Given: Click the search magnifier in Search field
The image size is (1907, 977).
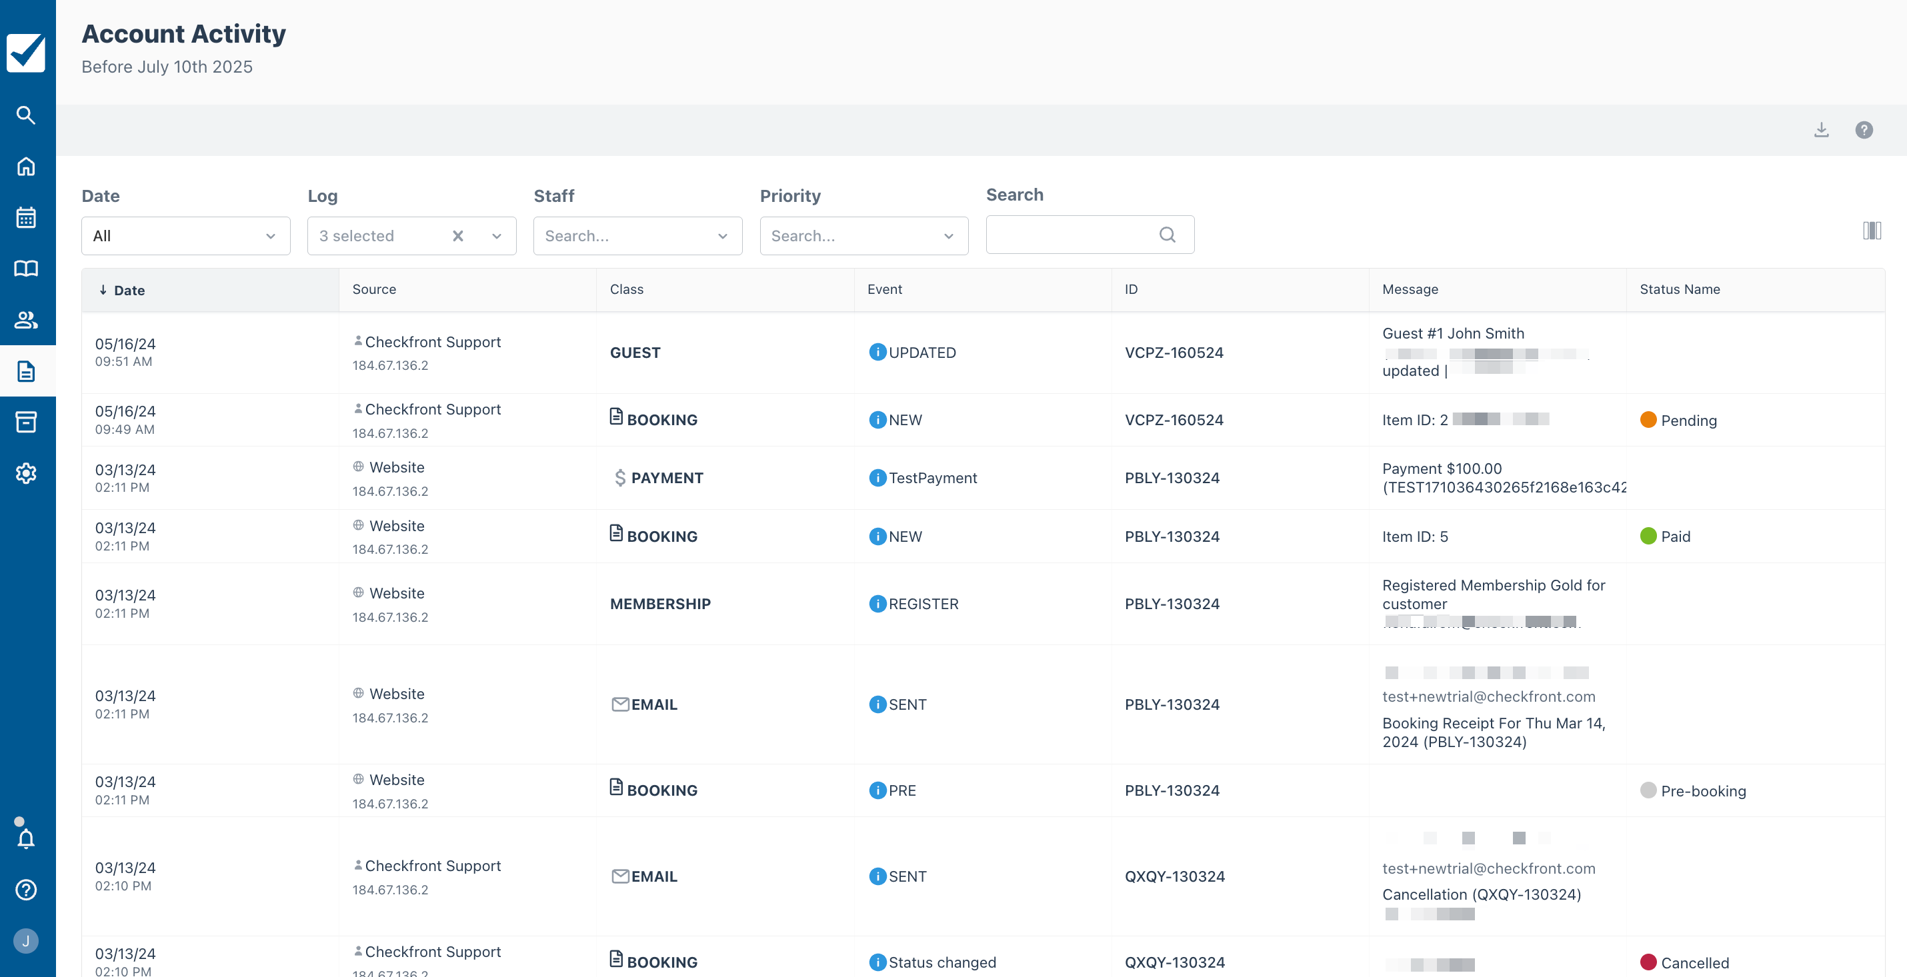Looking at the screenshot, I should 1167,235.
